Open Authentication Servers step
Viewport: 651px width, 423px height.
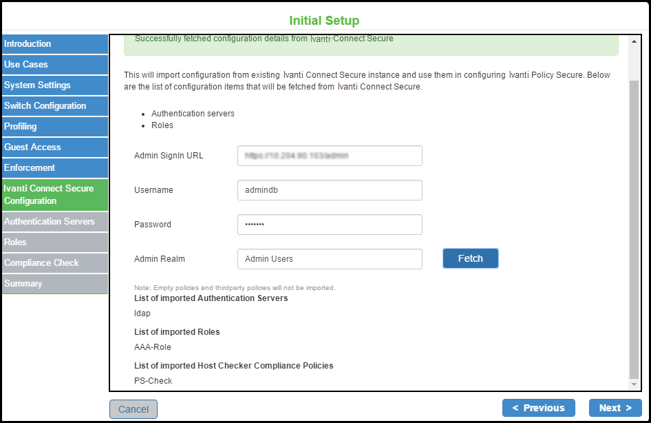pos(54,222)
